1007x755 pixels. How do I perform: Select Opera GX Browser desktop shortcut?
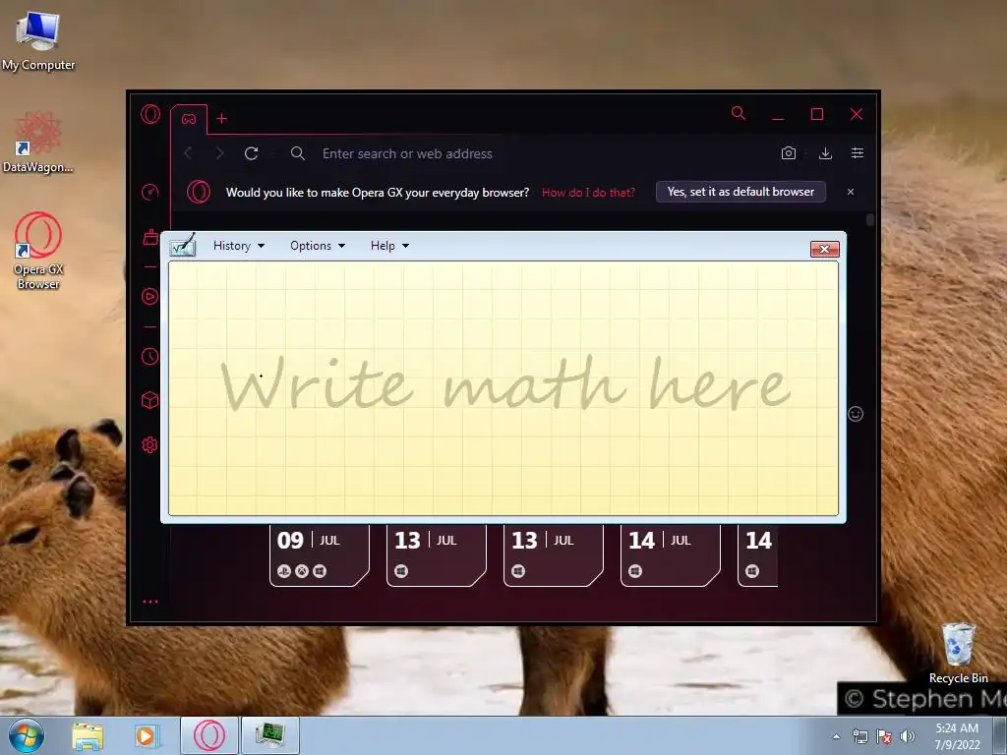click(x=38, y=251)
